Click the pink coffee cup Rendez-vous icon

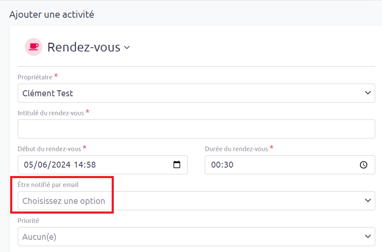33,47
